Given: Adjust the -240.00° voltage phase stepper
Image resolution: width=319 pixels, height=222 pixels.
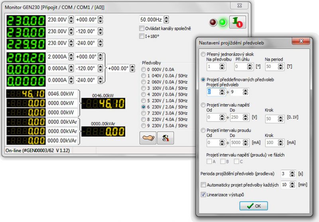Looking at the screenshot, I should (x=100, y=43).
